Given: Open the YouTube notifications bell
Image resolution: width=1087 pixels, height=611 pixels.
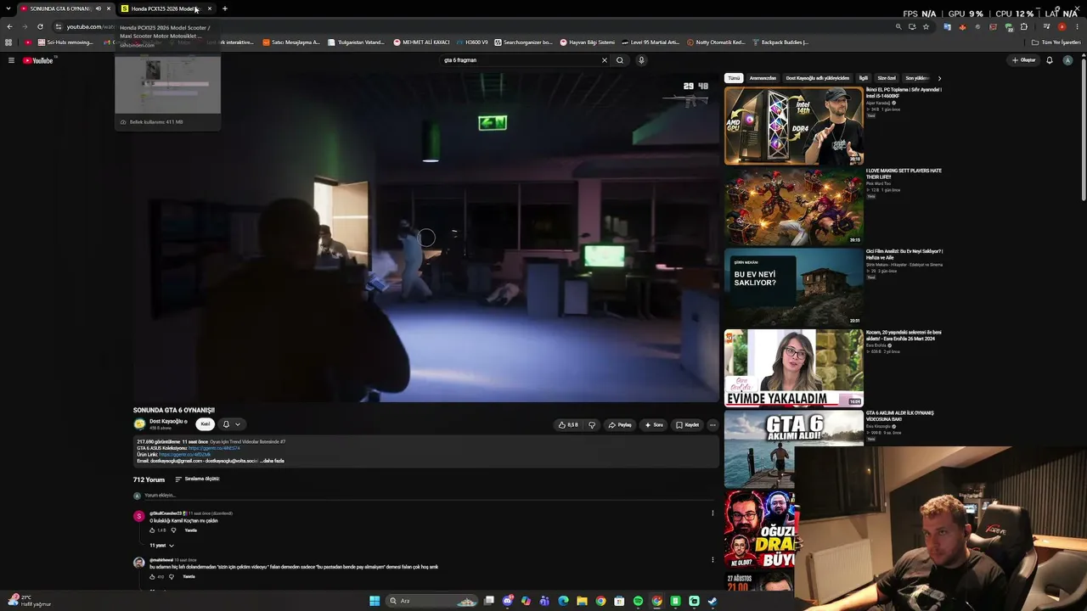Looking at the screenshot, I should click(1050, 60).
